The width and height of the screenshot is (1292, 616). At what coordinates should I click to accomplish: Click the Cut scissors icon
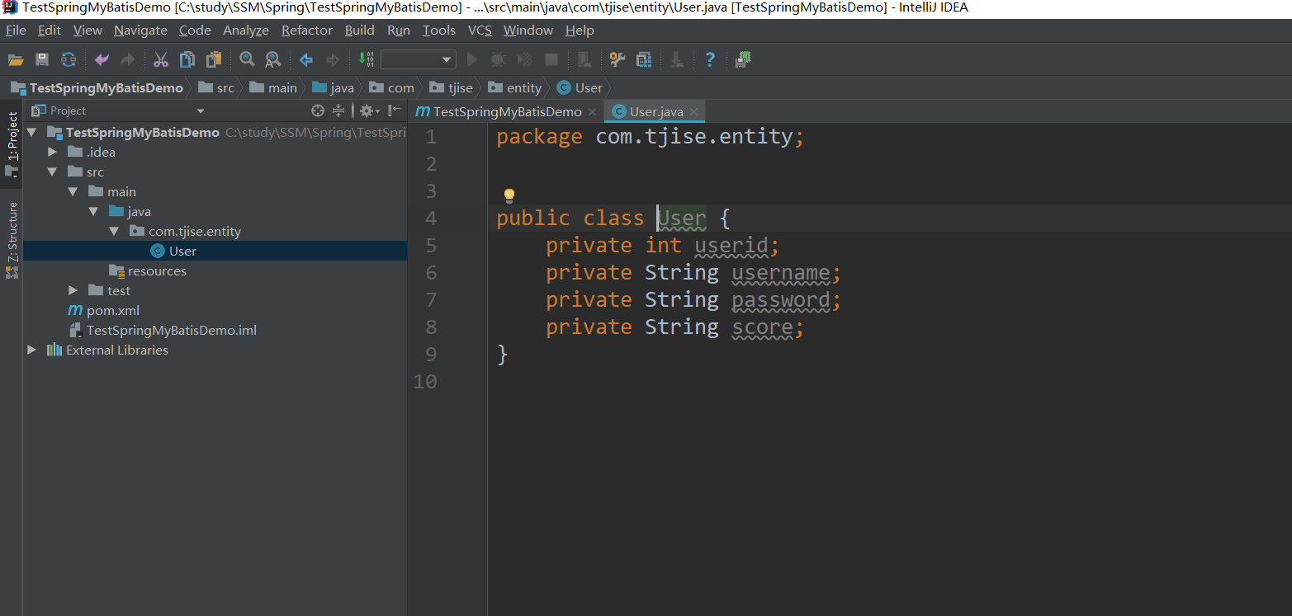[161, 59]
